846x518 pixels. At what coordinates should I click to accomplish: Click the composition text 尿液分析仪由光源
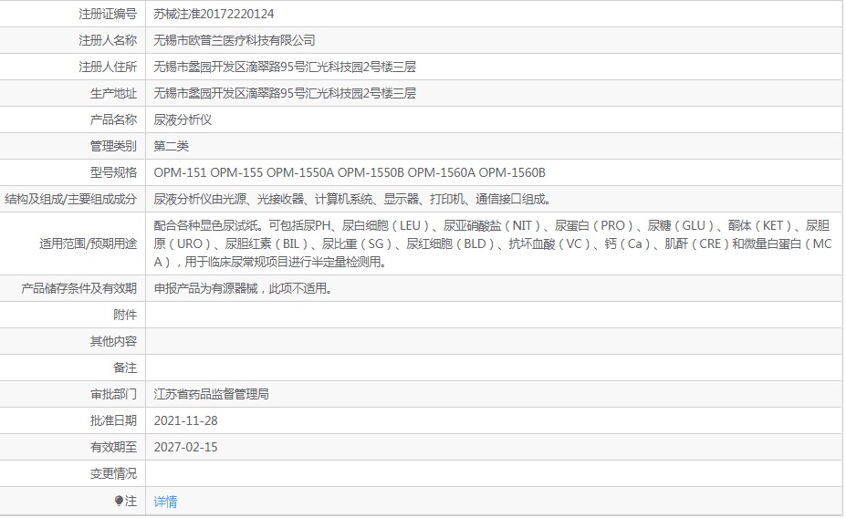pyautogui.click(x=352, y=200)
